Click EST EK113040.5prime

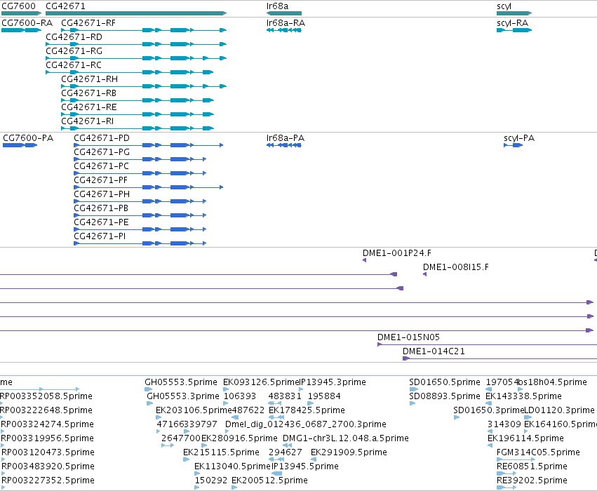click(232, 466)
